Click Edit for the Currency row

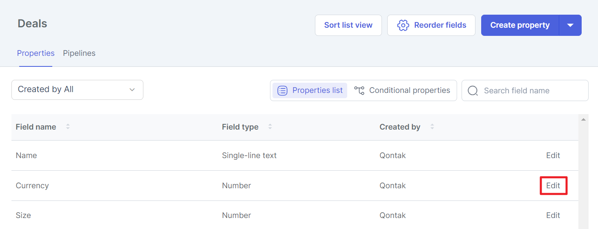[x=553, y=186]
